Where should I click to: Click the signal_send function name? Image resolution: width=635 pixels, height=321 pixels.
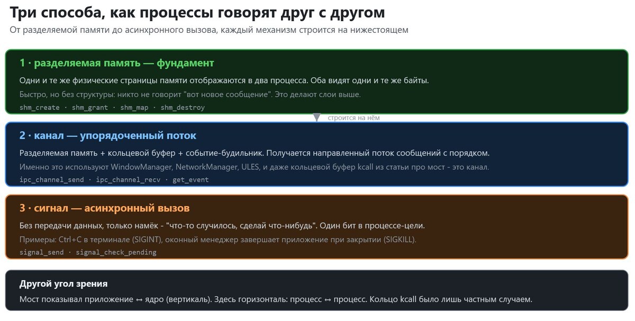click(x=42, y=252)
